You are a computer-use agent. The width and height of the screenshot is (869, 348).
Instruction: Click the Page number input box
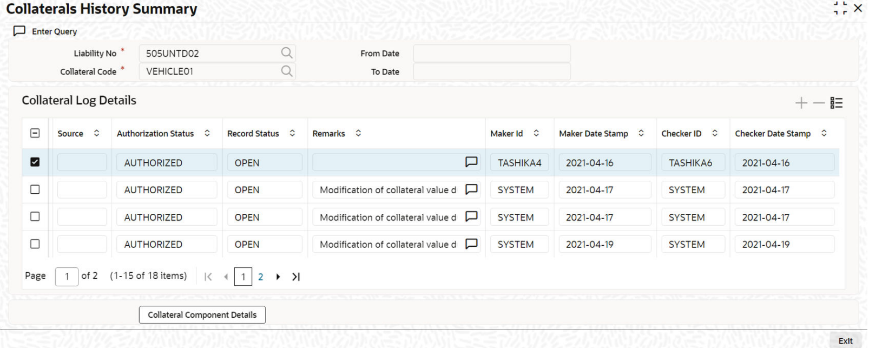click(x=67, y=277)
